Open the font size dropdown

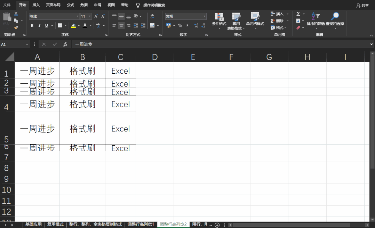(x=89, y=16)
